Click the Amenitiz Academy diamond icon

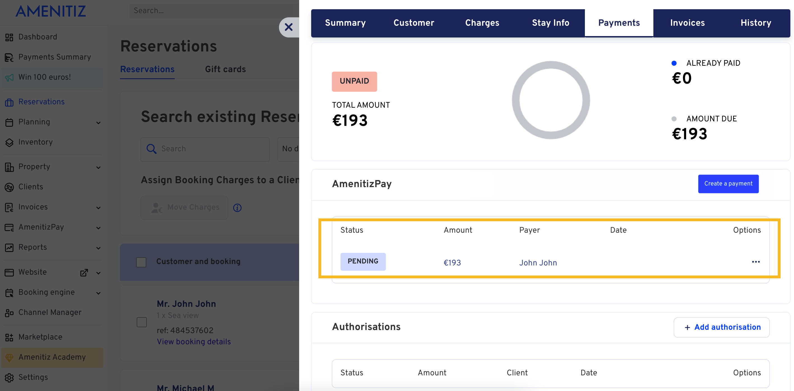point(9,357)
